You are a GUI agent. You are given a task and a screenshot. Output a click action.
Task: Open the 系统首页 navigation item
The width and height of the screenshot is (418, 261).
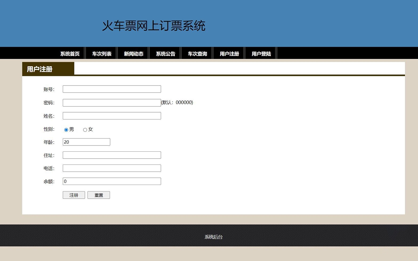[70, 54]
